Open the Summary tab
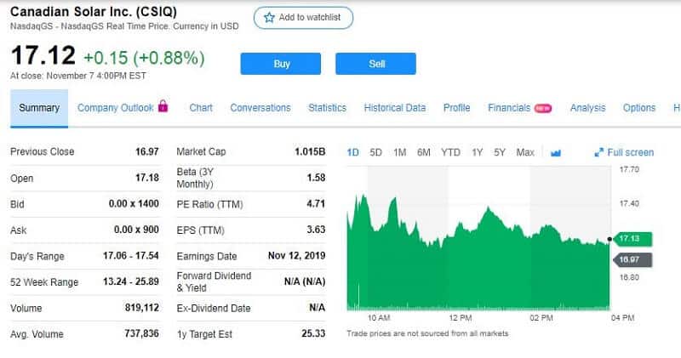Viewport: 681px width, 358px height. pyautogui.click(x=39, y=108)
